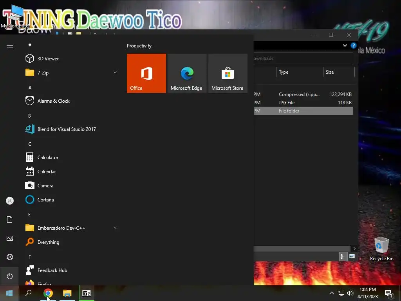Open network status tray icon
401x301 pixels.
(341, 293)
